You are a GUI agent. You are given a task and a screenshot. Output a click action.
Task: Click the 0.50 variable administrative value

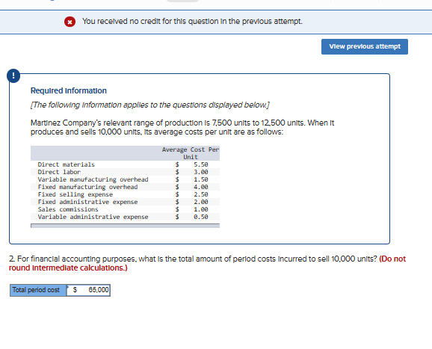(x=201, y=217)
